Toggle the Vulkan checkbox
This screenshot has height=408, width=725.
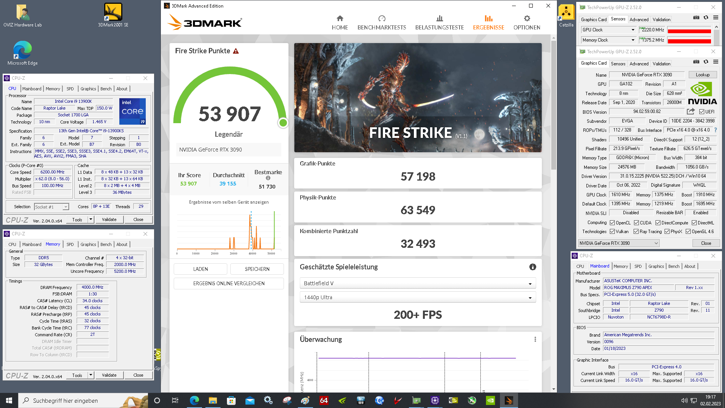(x=612, y=232)
